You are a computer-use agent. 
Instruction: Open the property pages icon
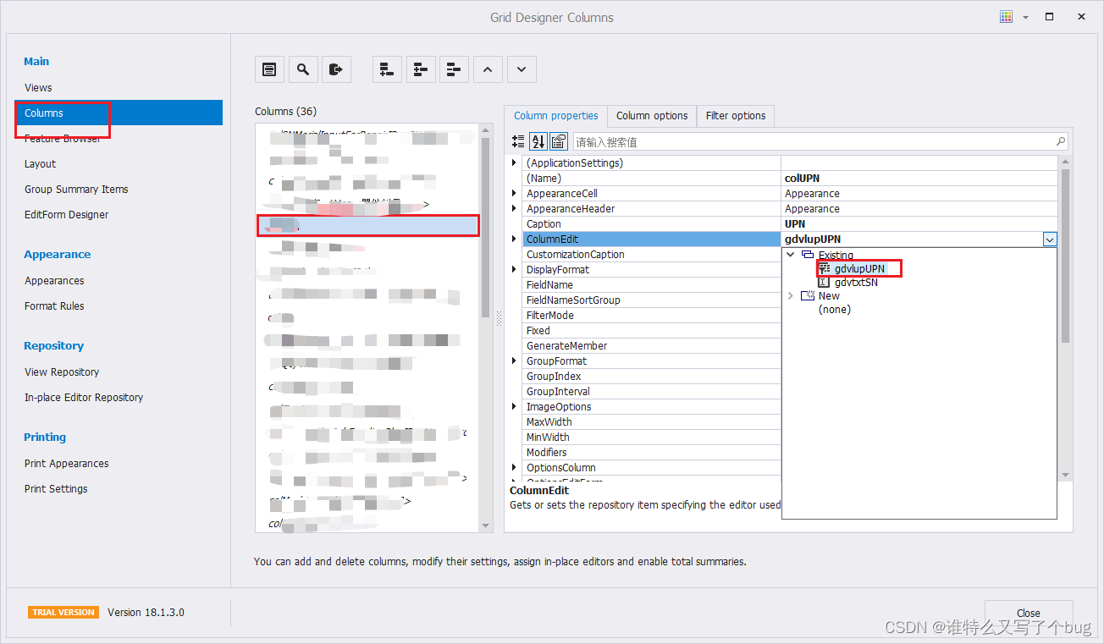558,142
